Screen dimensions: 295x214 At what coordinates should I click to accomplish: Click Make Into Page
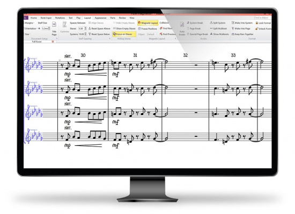tap(241, 28)
